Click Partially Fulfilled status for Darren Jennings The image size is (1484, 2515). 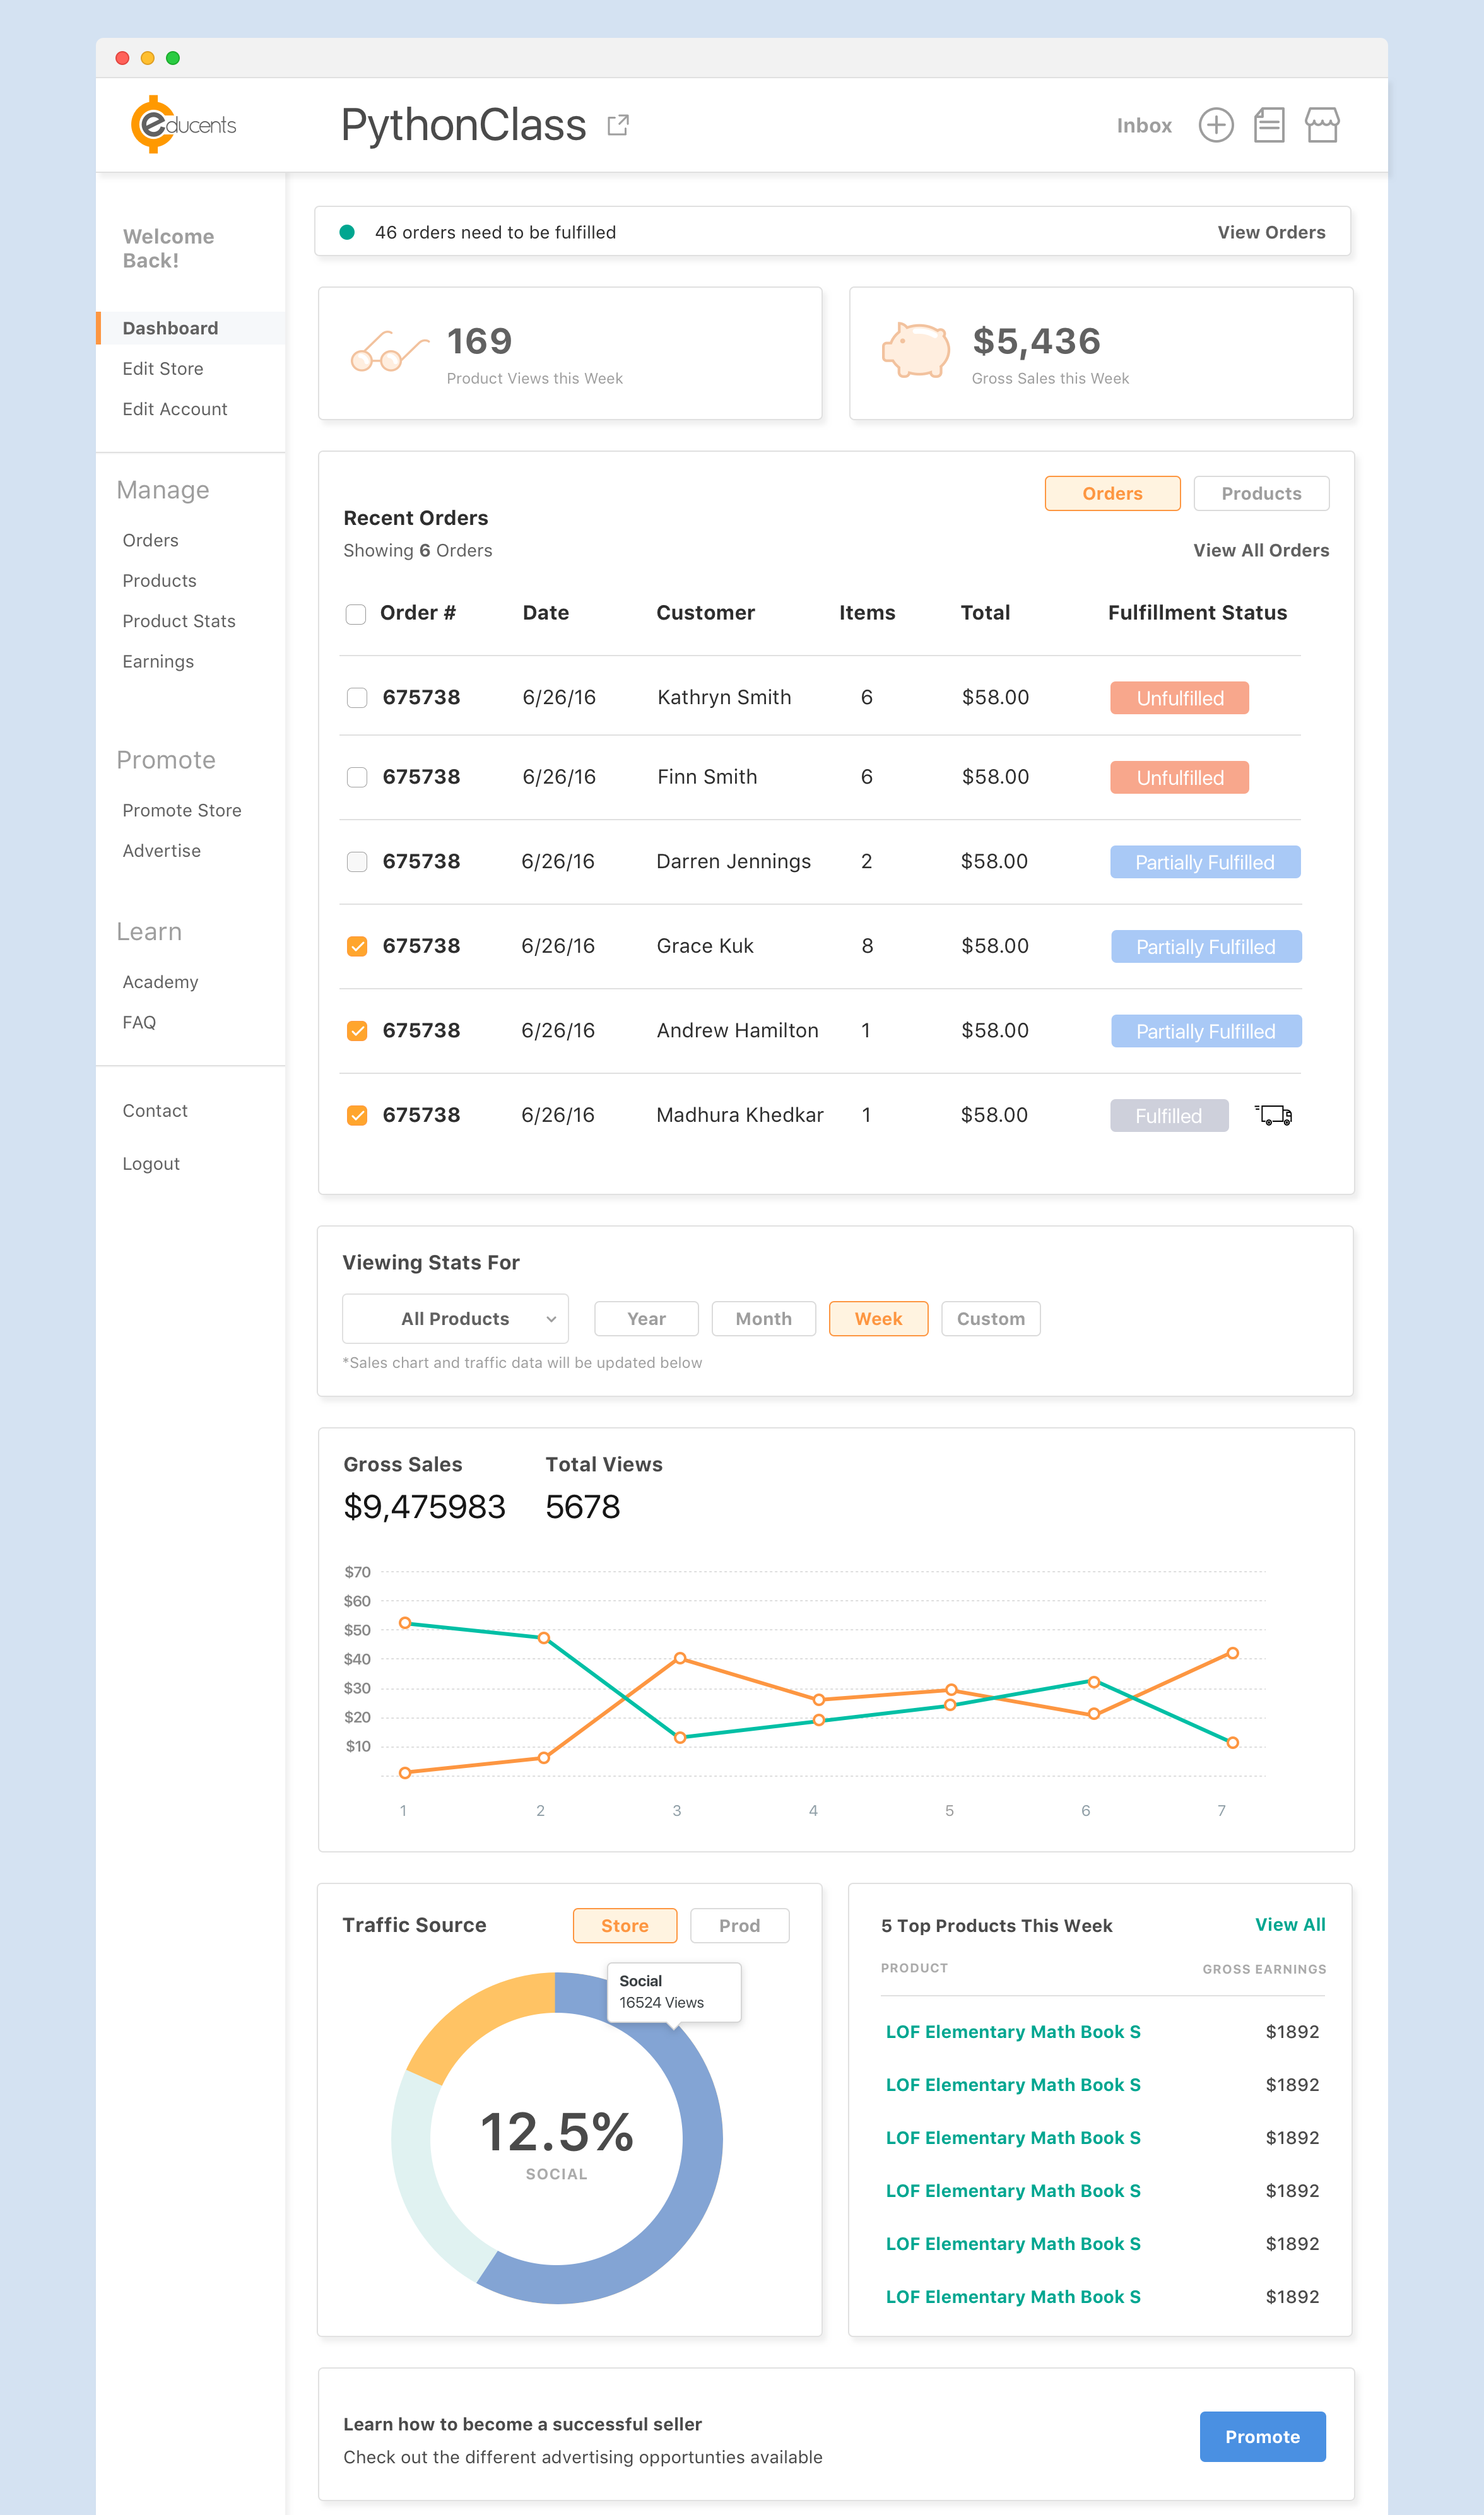(1205, 862)
